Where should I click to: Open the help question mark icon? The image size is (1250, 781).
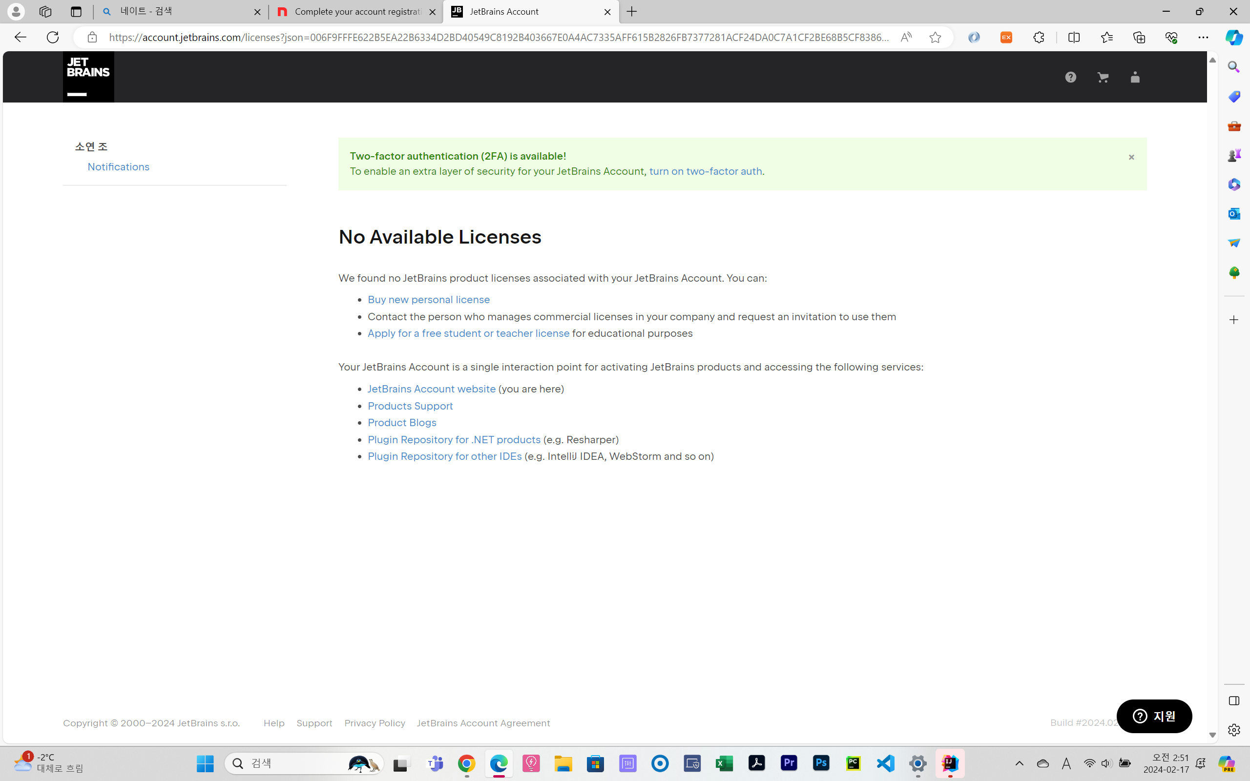tap(1071, 78)
